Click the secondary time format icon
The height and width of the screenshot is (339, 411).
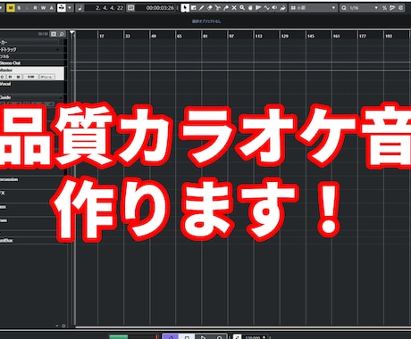click(x=130, y=8)
